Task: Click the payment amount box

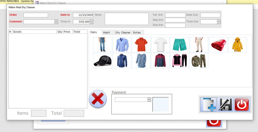Action: 160,104
